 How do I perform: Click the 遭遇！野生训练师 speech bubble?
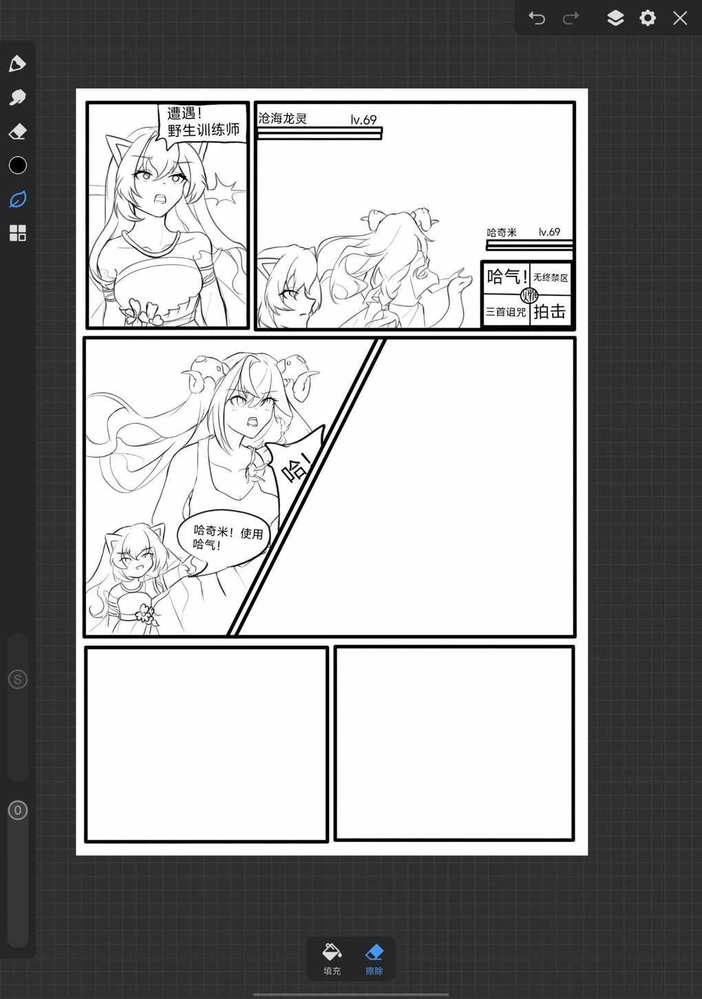click(202, 122)
